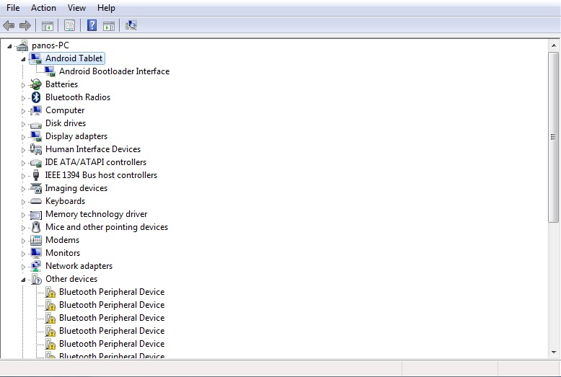This screenshot has height=377, width=561.
Task: Collapse the Other devices node
Action: point(23,279)
